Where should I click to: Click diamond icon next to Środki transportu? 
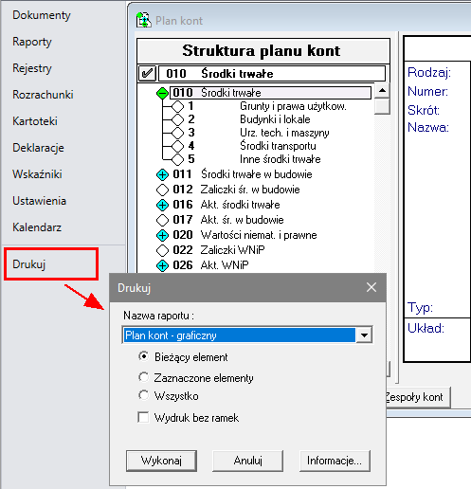tap(177, 146)
